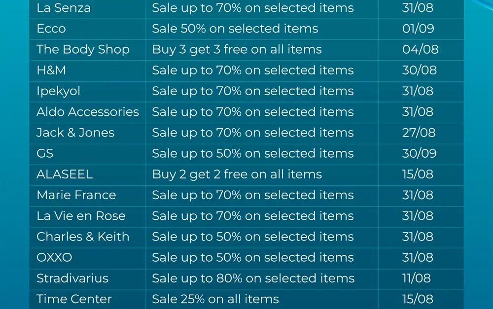Select the La Senza store name

[64, 8]
